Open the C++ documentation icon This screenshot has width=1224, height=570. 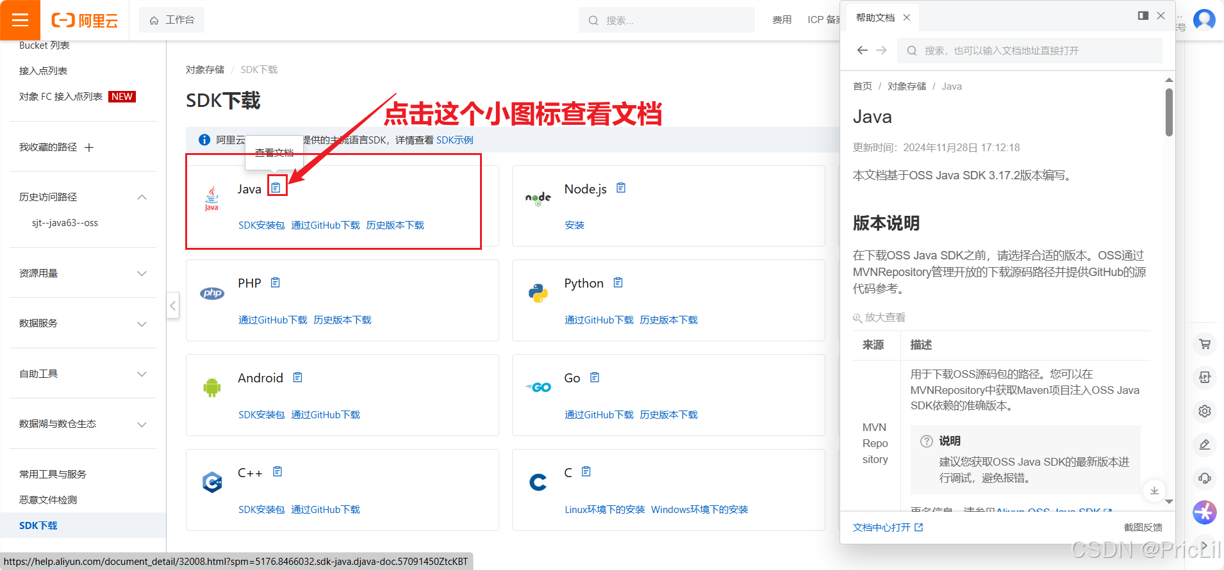pos(277,471)
